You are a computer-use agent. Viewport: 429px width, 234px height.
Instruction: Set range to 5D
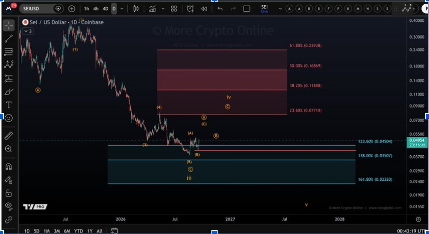tap(36, 231)
